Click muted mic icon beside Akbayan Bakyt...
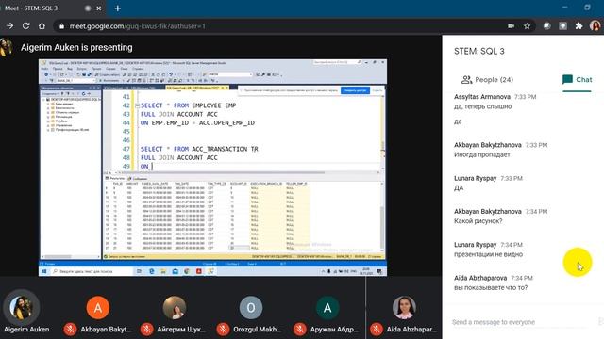The image size is (604, 339). coord(70,329)
